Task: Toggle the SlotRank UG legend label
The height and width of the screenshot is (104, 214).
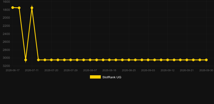Action: 112,77
